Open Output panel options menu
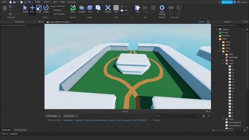 209,116
